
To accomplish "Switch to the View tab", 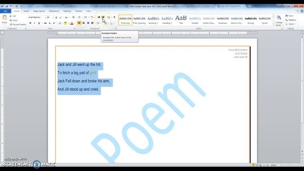I will [88, 11].
